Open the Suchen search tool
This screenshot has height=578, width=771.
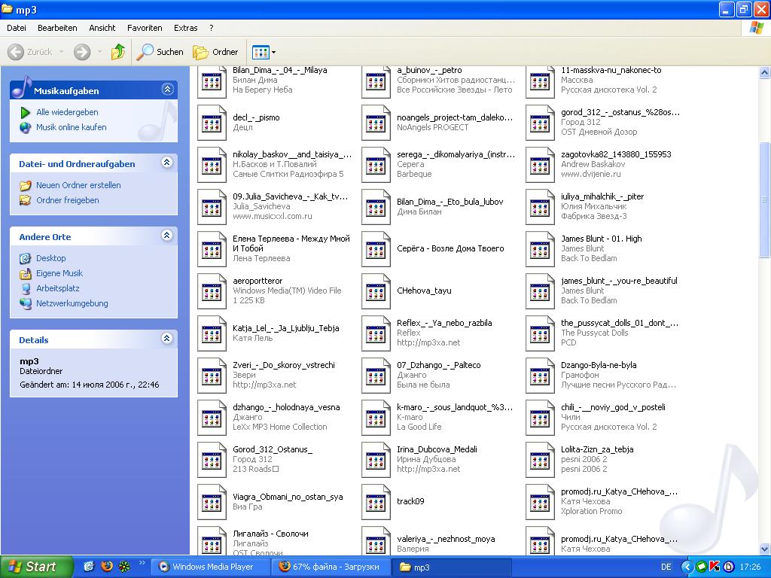pos(160,52)
